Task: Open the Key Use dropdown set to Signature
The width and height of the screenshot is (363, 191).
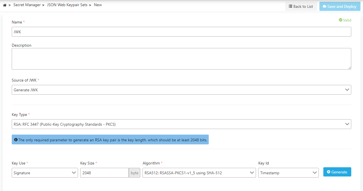Action: coord(45,173)
